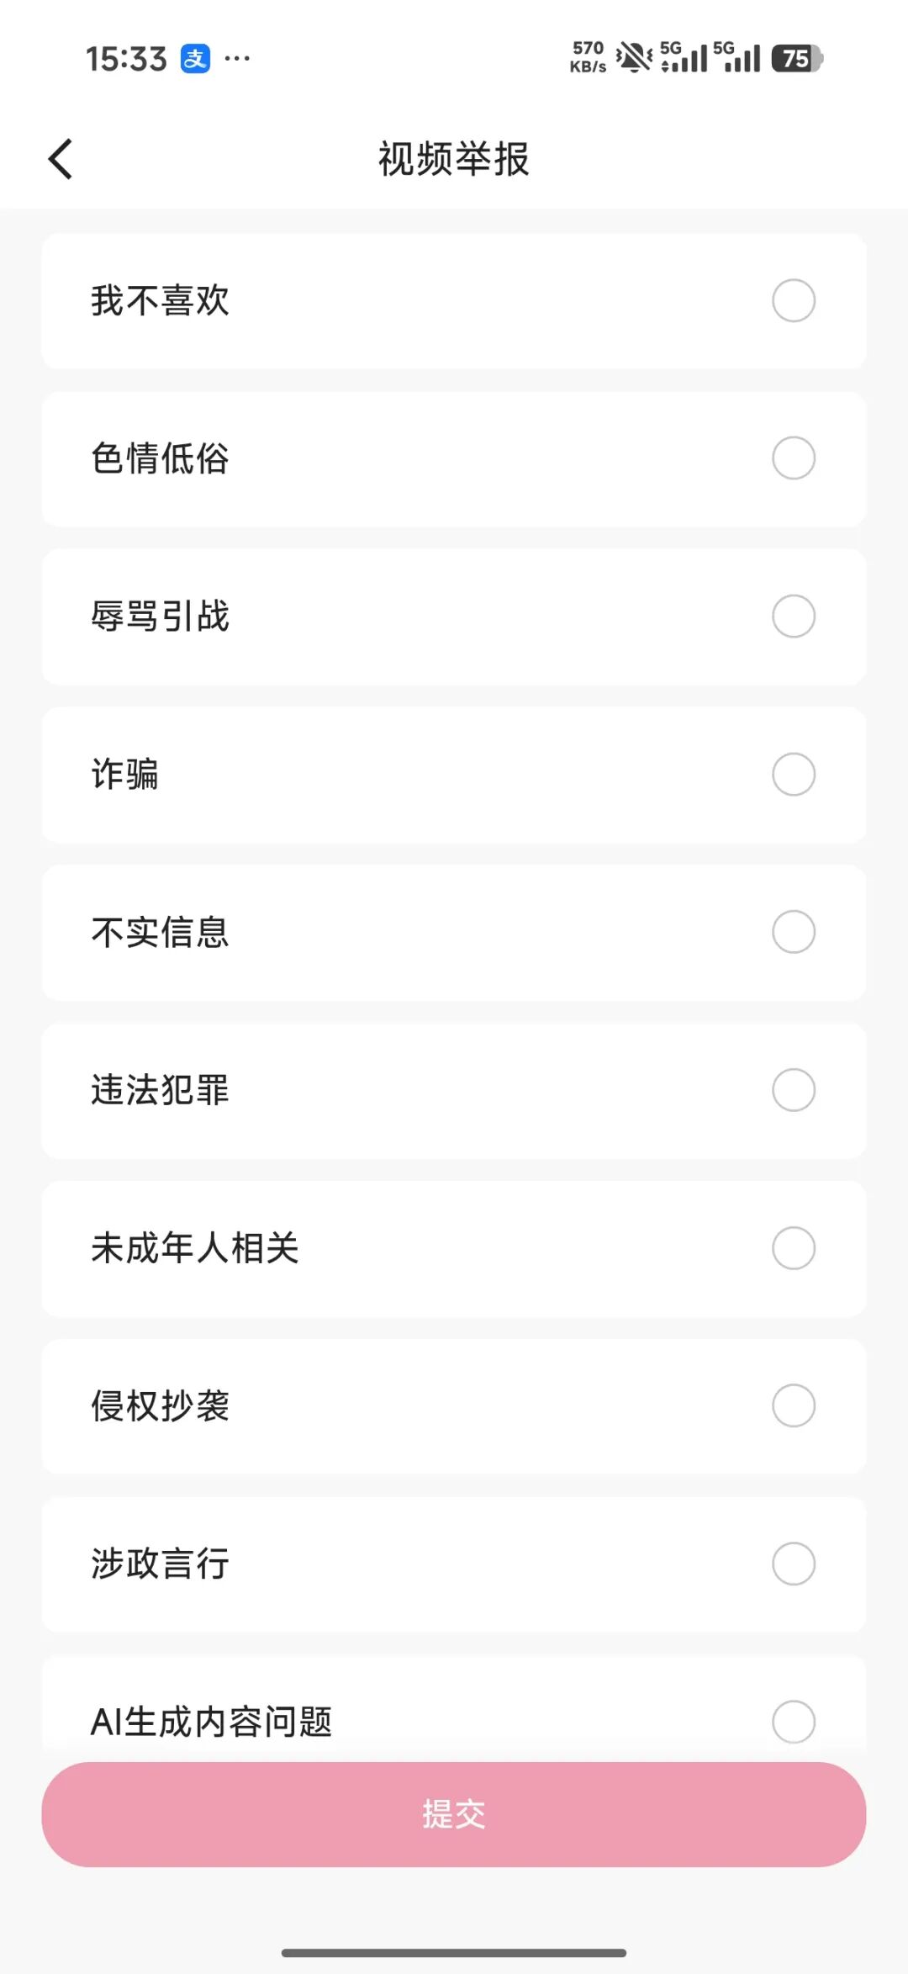Image resolution: width=908 pixels, height=1974 pixels.
Task: Select the 诈骗 radio circle
Action: click(794, 775)
